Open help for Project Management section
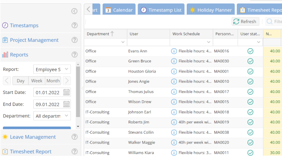The width and height of the screenshot is (282, 158). (74, 40)
